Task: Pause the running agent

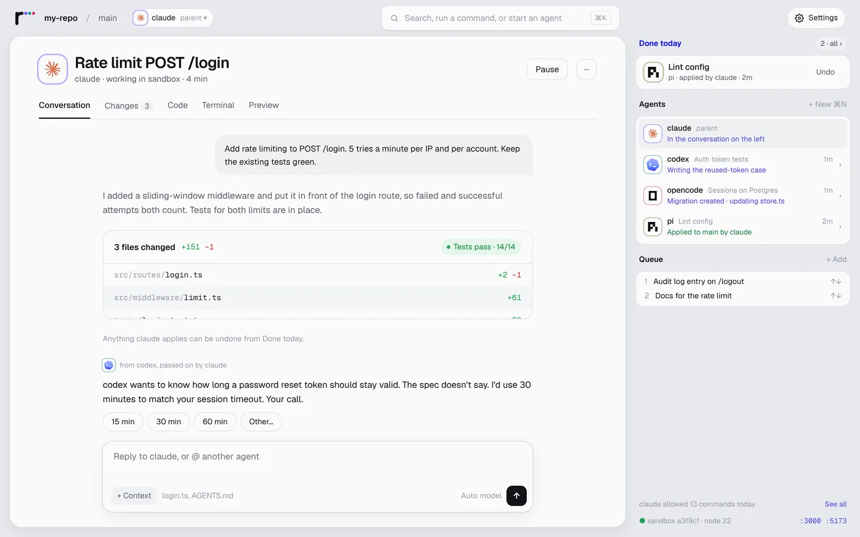Action: (547, 69)
